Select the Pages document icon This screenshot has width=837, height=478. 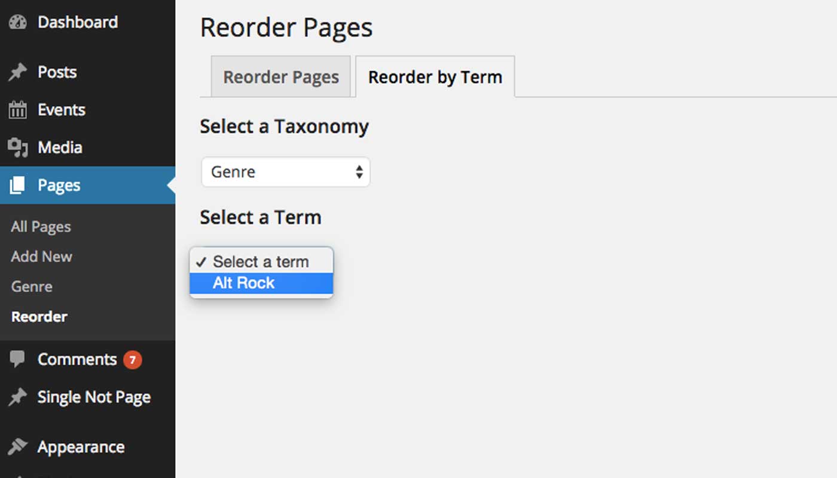coord(18,185)
